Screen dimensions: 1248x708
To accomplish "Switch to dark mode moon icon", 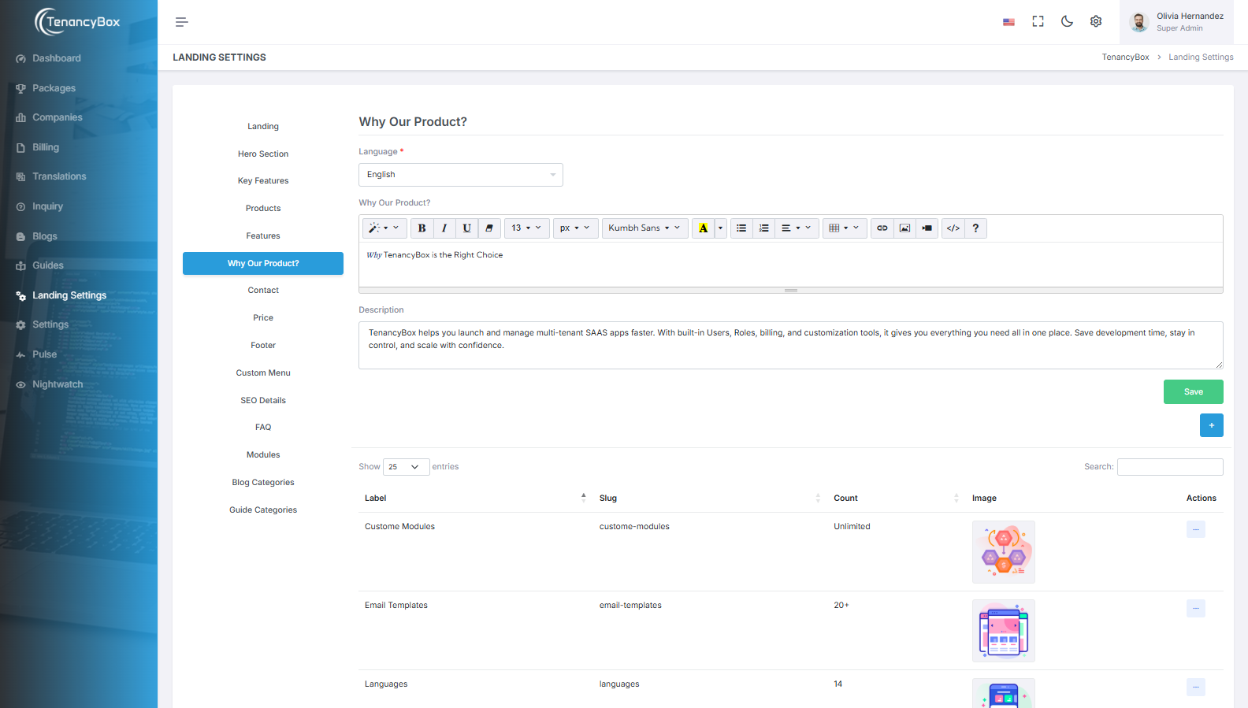I will pyautogui.click(x=1067, y=21).
